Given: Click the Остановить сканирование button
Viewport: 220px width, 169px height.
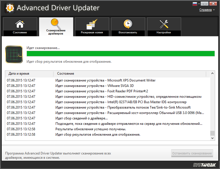Looking at the screenshot, I should (x=192, y=153).
